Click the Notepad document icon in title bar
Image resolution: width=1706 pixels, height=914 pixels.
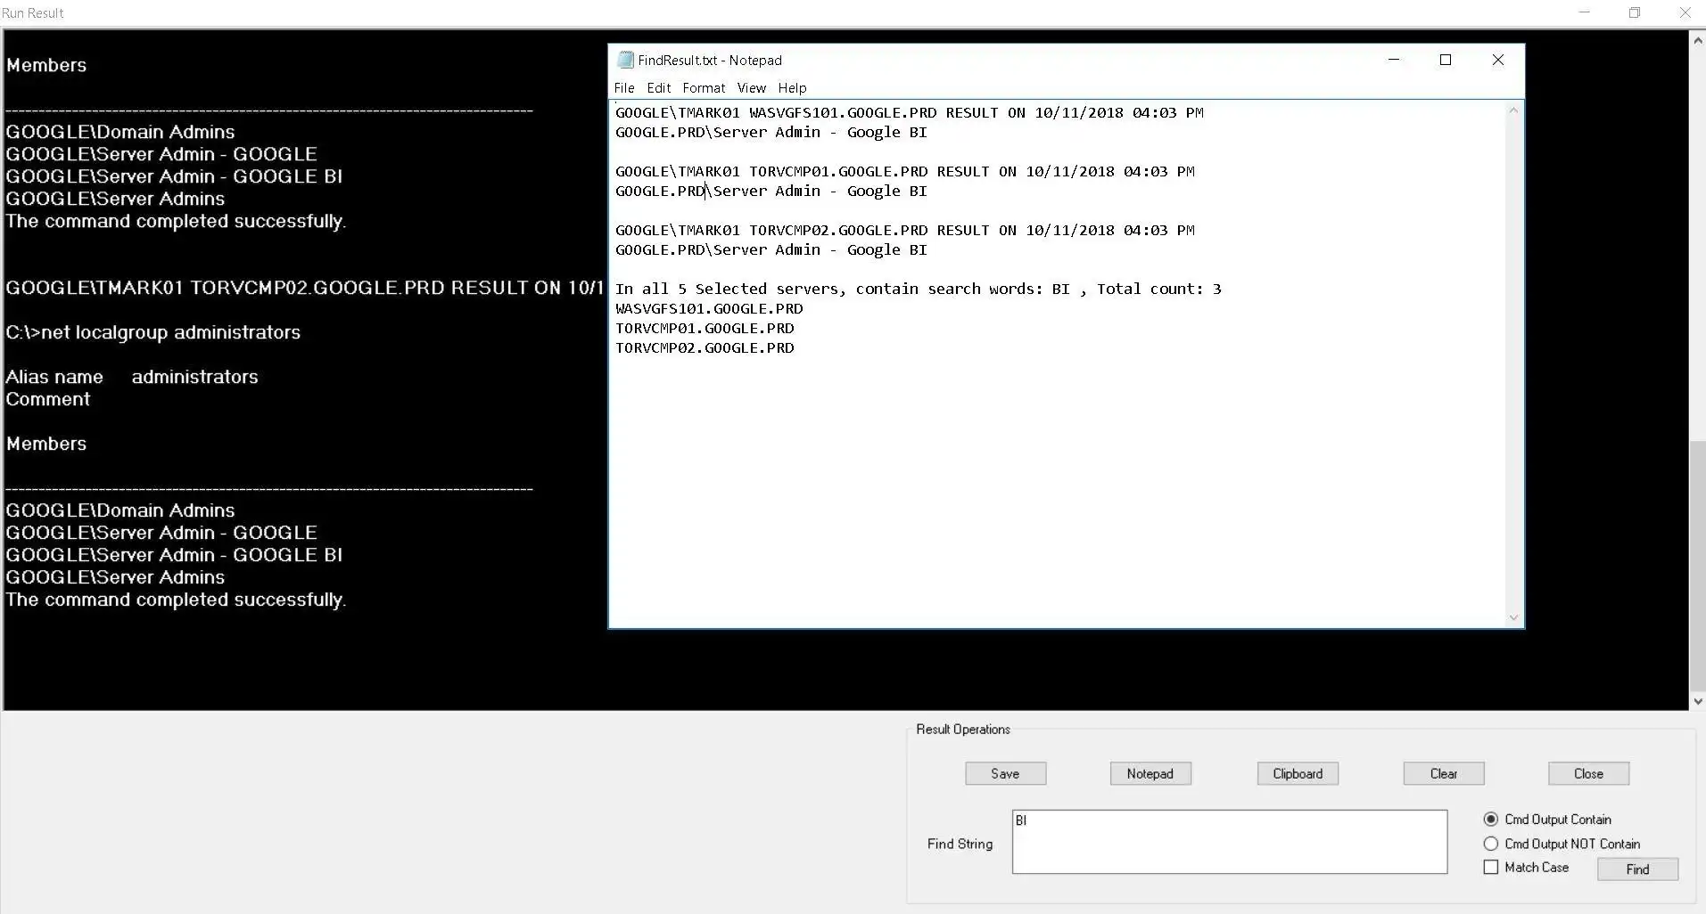click(625, 60)
